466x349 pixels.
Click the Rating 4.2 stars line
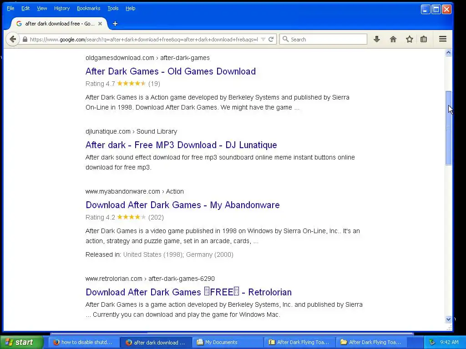[125, 217]
